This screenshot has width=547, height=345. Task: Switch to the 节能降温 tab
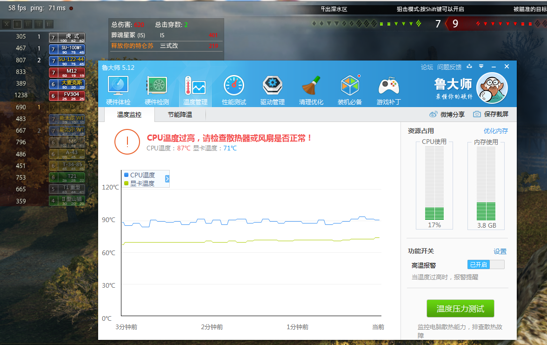tap(180, 115)
